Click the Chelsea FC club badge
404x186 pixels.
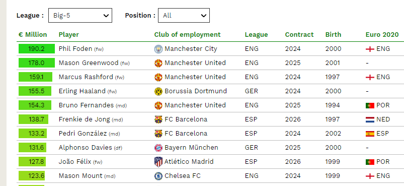point(158,176)
